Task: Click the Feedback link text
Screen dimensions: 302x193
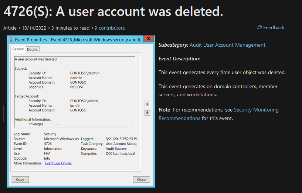Action: [274, 28]
